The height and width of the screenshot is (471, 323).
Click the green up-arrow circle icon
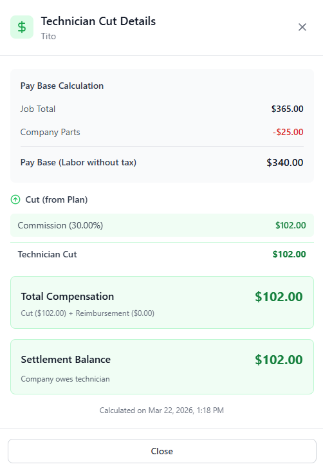tap(15, 199)
